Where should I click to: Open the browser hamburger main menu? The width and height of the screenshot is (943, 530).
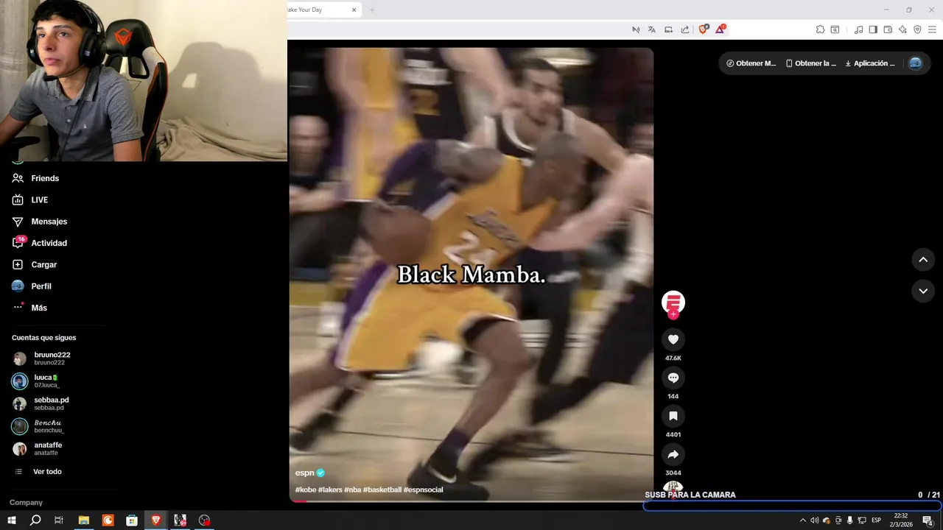pos(932,29)
